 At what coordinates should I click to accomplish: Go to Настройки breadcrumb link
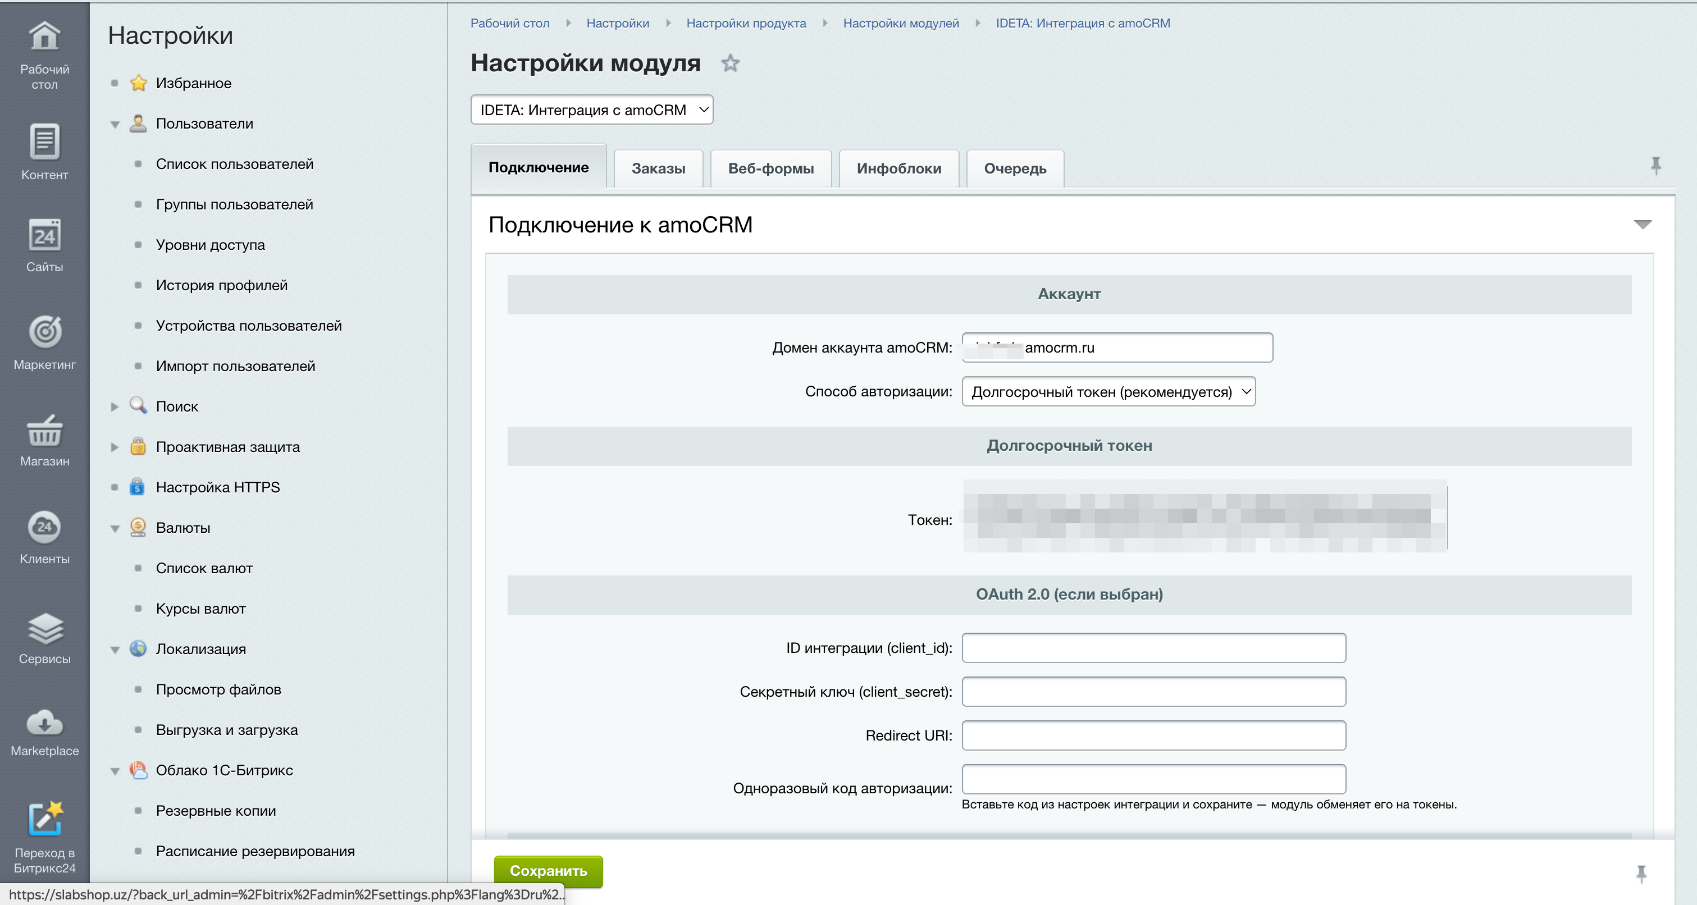tap(617, 23)
